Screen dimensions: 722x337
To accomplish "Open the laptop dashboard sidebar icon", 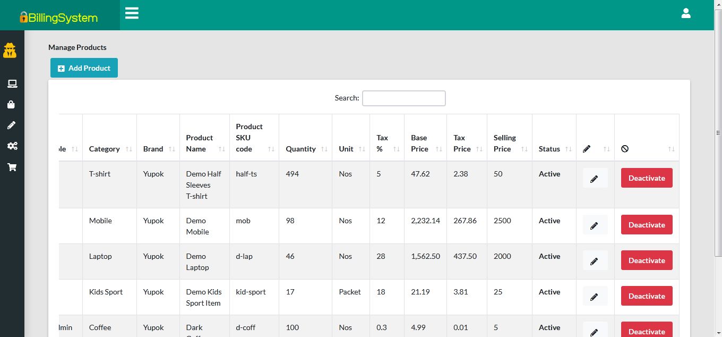I will (12, 83).
